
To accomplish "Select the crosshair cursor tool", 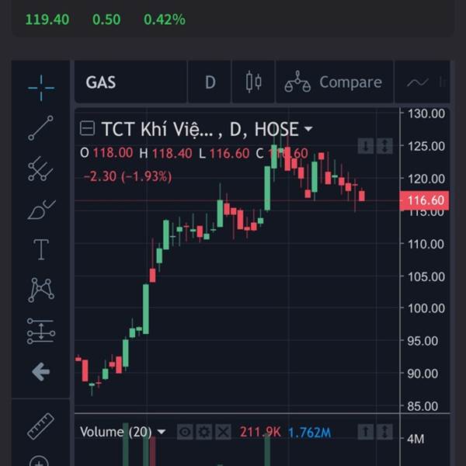I will coord(41,88).
